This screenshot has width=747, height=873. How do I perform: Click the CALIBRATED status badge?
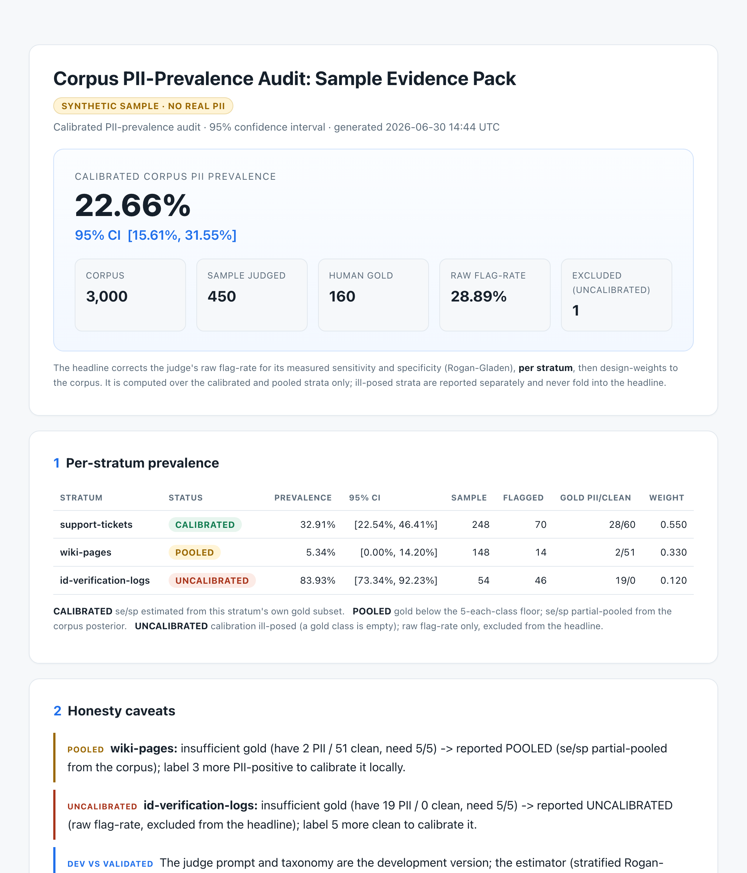pyautogui.click(x=205, y=525)
